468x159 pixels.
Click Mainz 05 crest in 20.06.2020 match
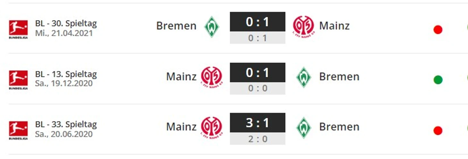pos(212,127)
